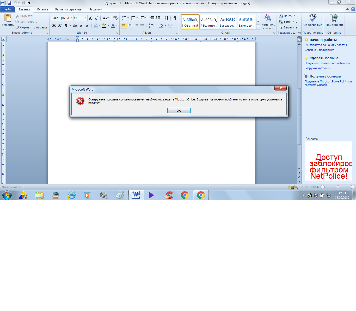This screenshot has width=356, height=311.
Task: Open the Windows Start menu
Action: coord(7,195)
